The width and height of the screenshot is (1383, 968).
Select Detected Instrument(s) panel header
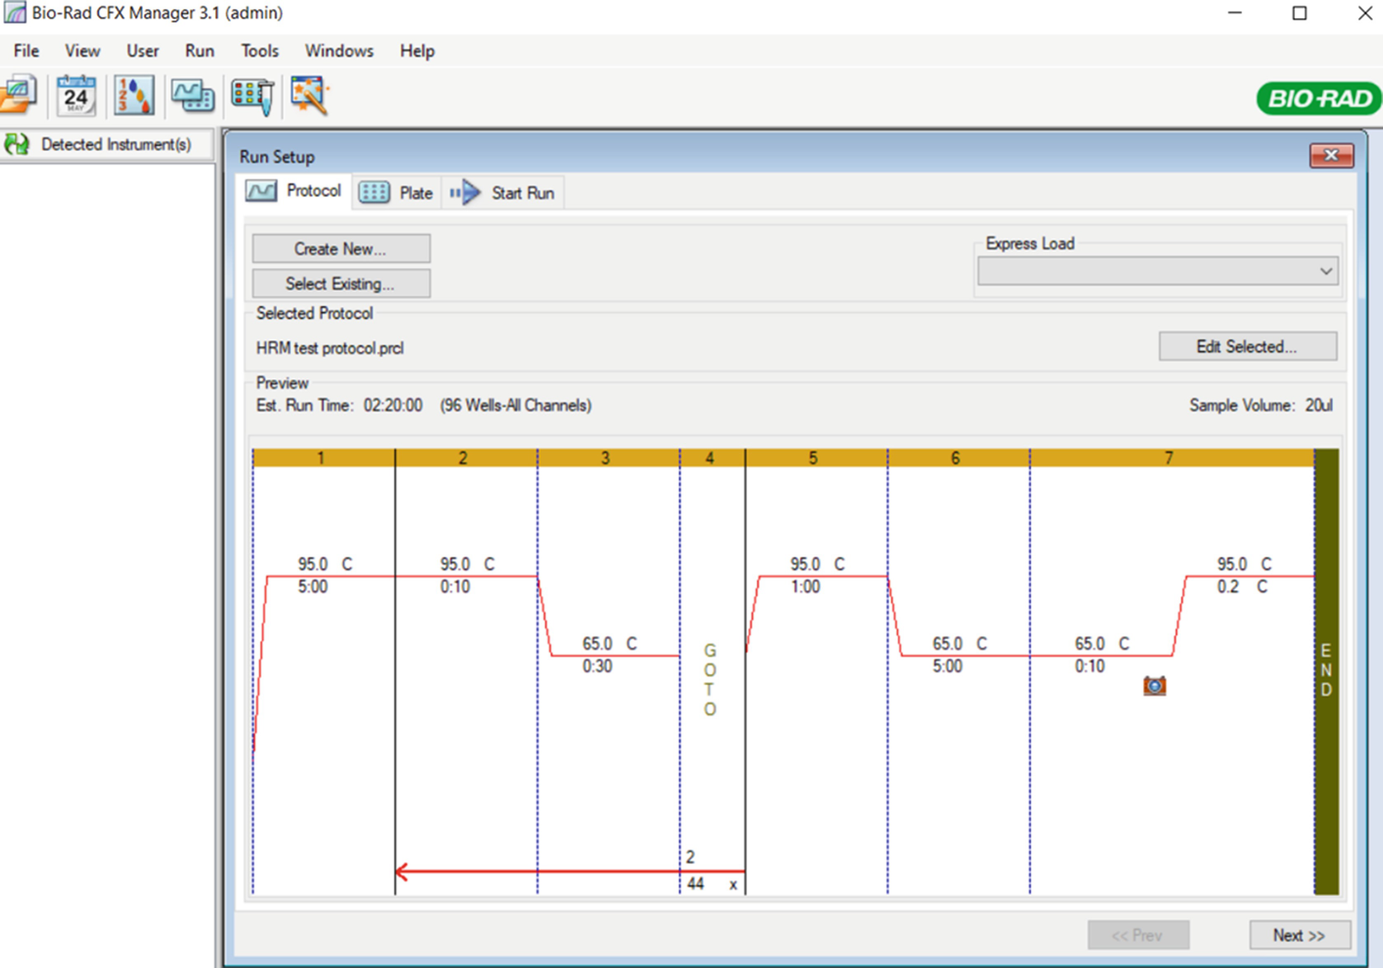[107, 144]
